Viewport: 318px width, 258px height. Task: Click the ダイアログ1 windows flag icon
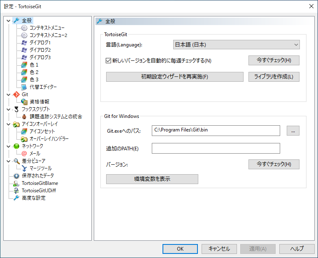coord(24,43)
